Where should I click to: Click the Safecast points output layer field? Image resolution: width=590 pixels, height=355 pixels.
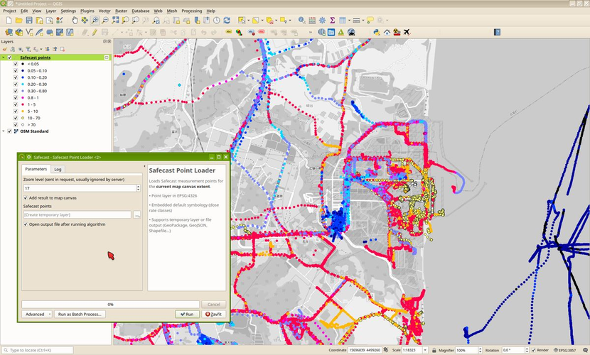pyautogui.click(x=77, y=215)
